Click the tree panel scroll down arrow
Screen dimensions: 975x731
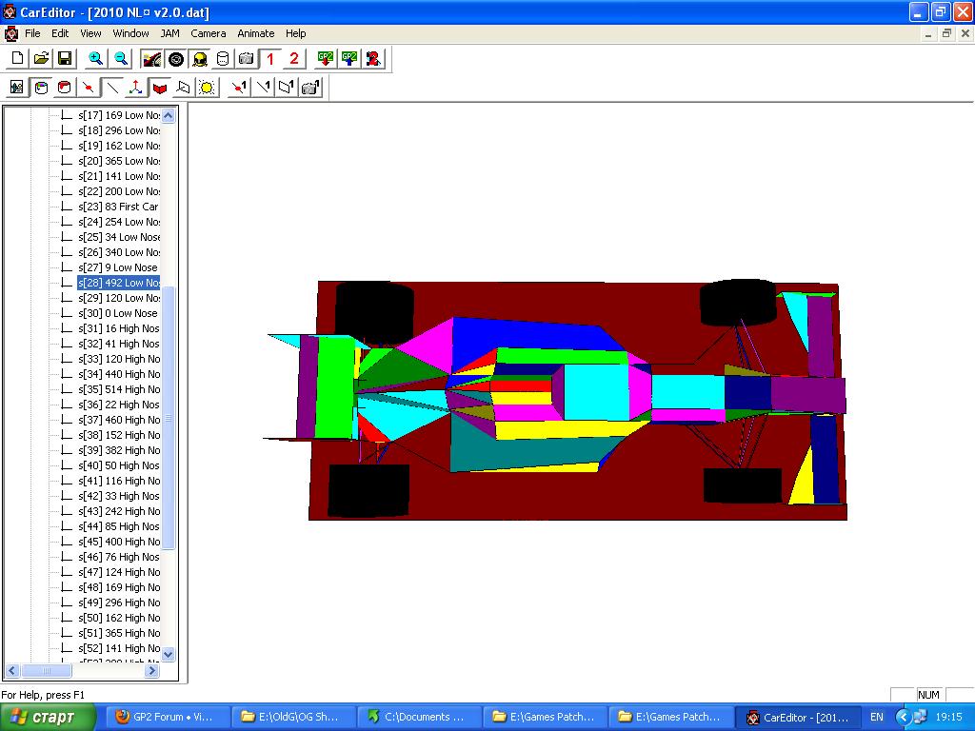pyautogui.click(x=169, y=654)
